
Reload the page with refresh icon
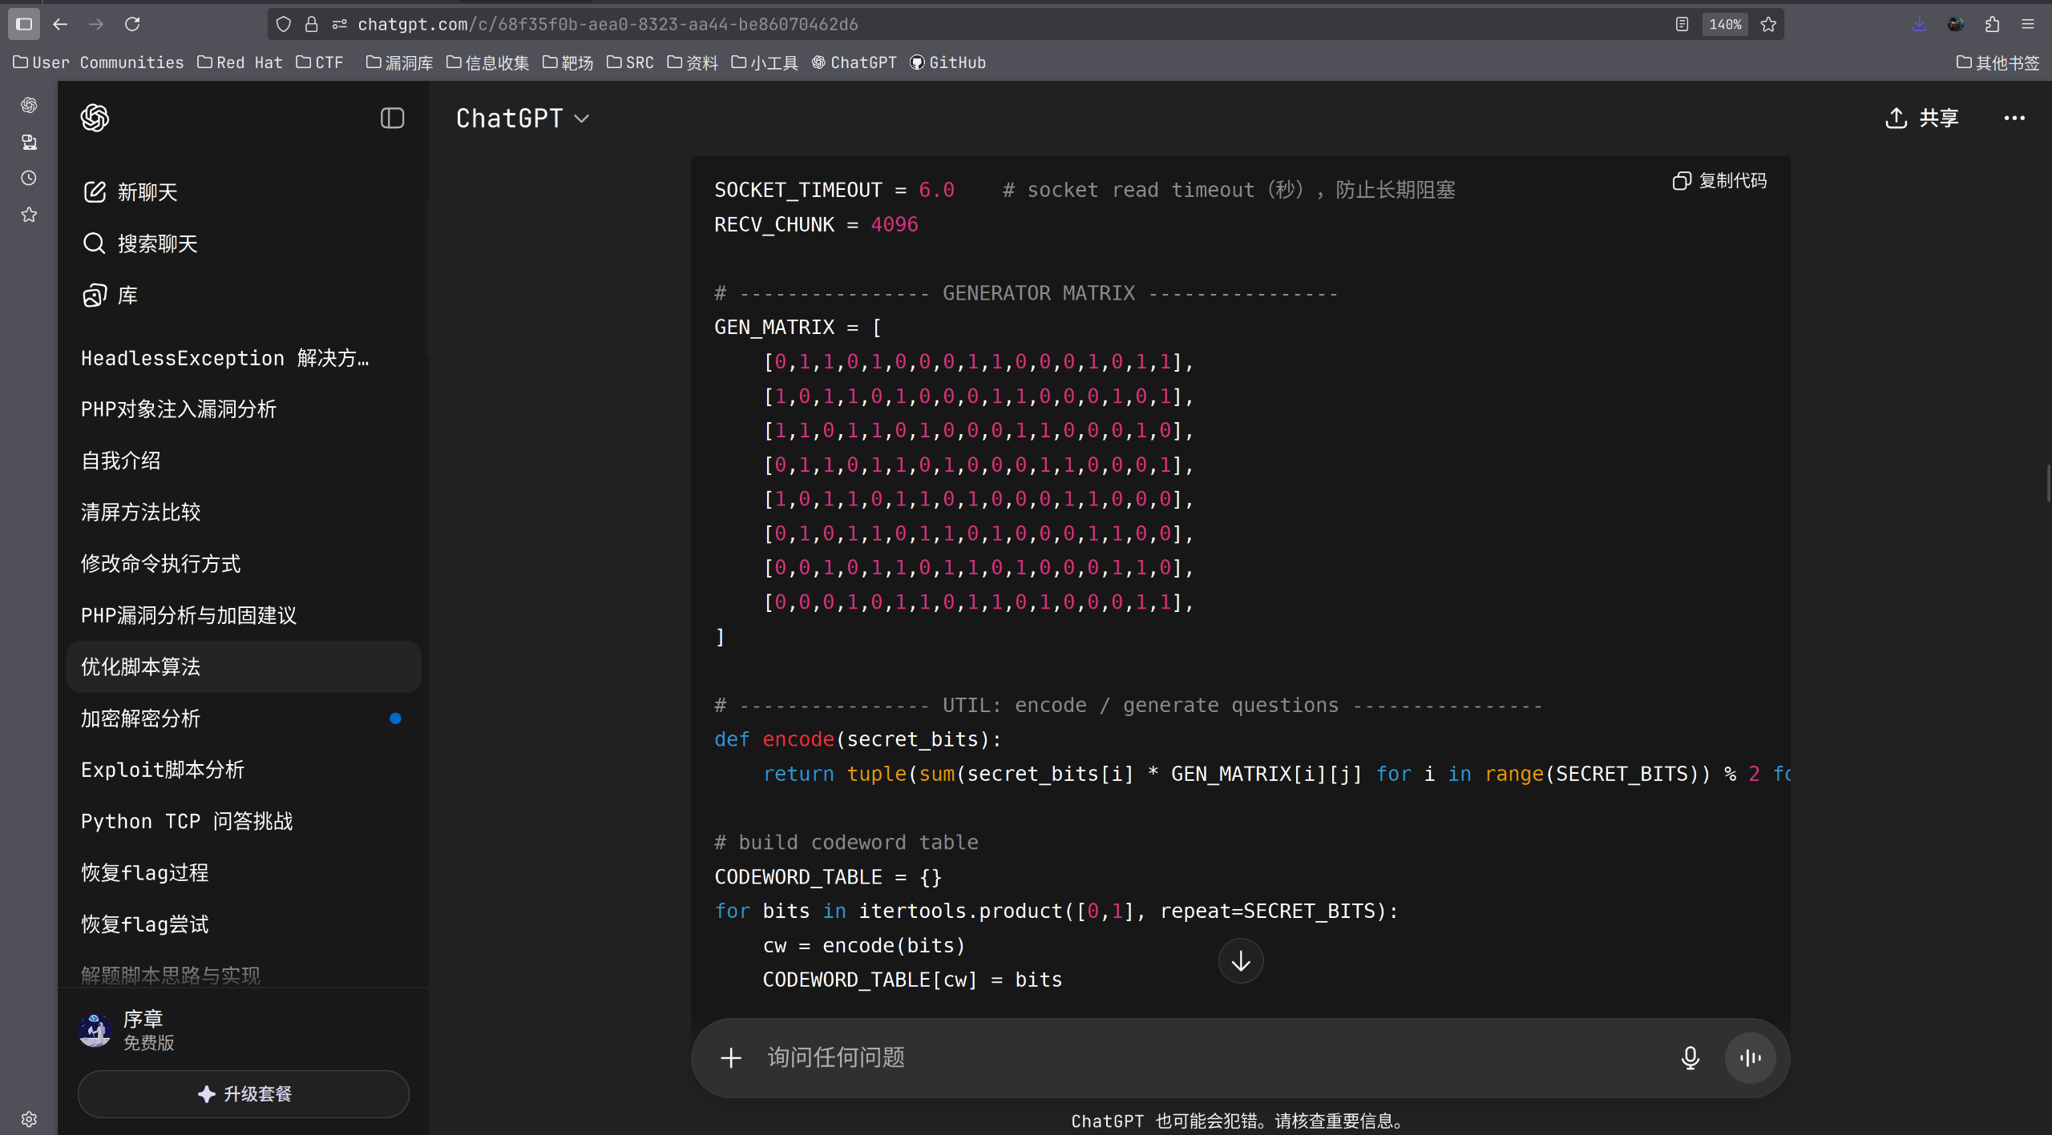pos(132,24)
